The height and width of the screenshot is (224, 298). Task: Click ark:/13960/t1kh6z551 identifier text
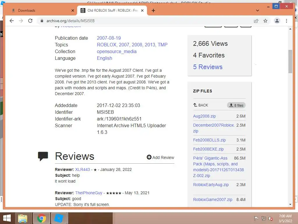click(x=119, y=119)
